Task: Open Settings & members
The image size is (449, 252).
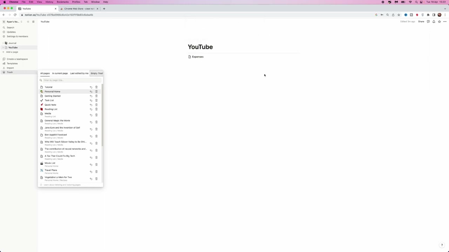Action: click(17, 36)
